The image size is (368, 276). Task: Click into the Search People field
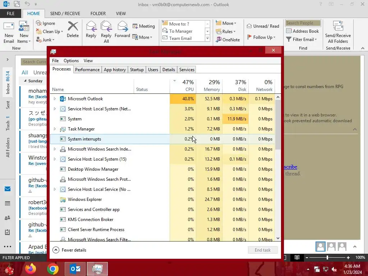pos(303,23)
